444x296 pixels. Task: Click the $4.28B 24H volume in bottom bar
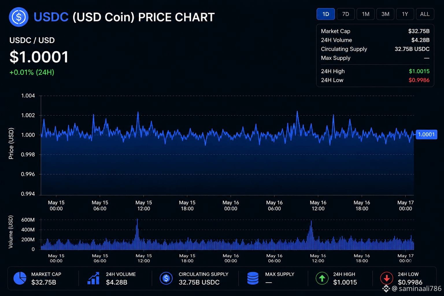tap(116, 282)
